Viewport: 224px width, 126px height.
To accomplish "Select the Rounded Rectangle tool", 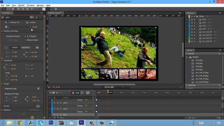I will point(23,9).
